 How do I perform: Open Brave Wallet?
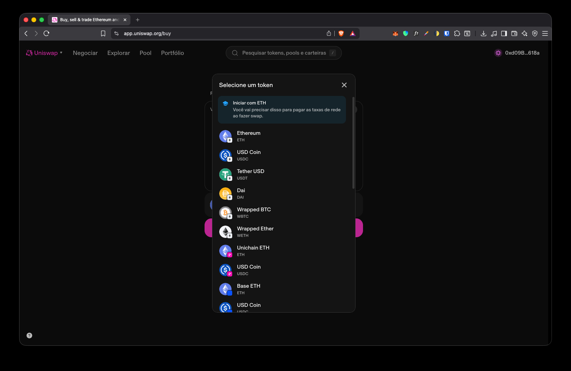pyautogui.click(x=514, y=33)
